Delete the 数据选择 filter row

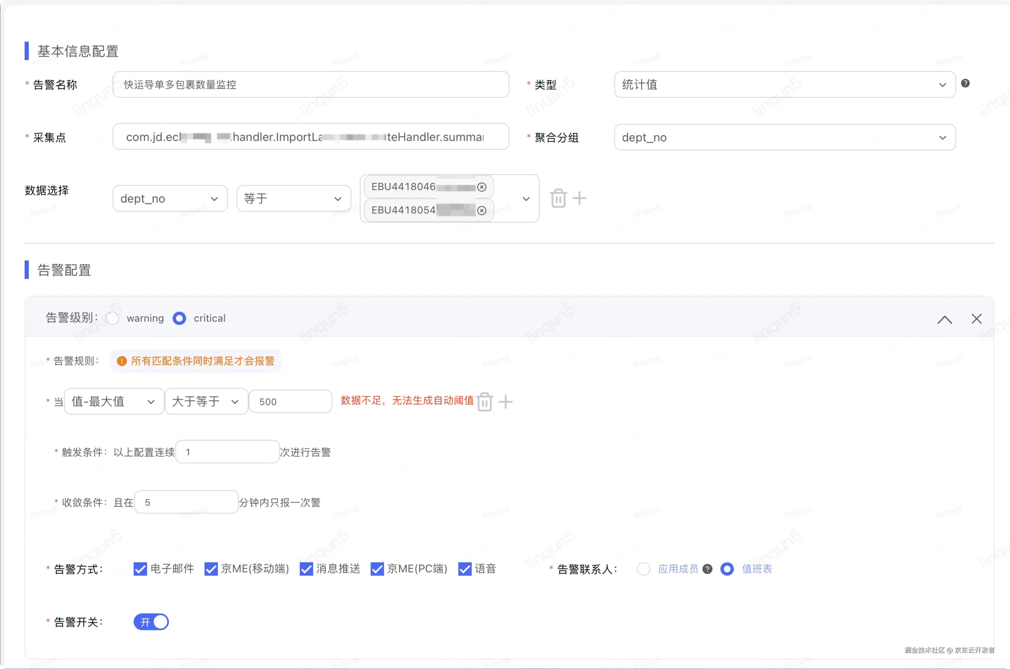pos(558,199)
